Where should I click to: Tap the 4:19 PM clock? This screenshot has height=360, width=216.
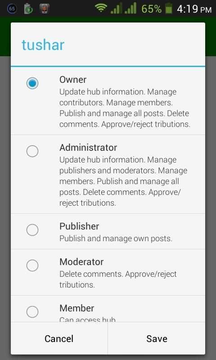tap(194, 9)
